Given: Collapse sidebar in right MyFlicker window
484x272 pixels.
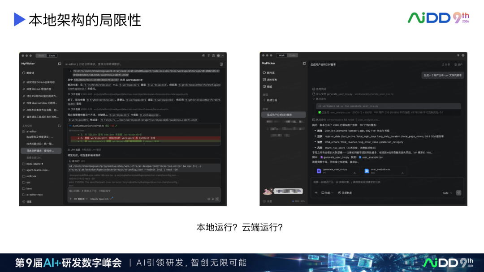Looking at the screenshot, I should 304,64.
